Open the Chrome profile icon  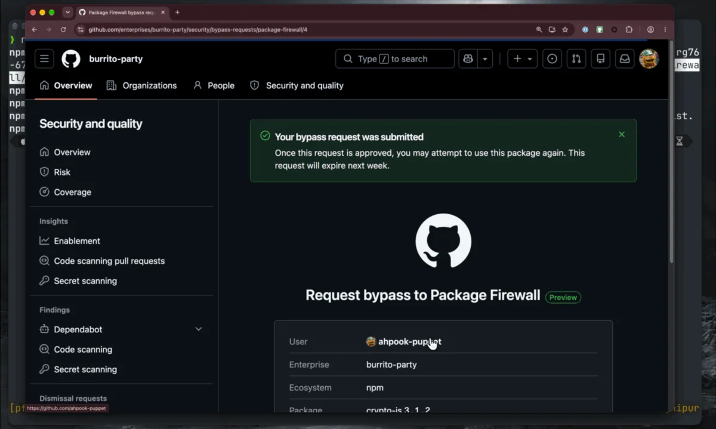pyautogui.click(x=650, y=29)
